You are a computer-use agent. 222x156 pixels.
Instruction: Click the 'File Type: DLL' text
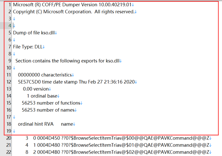(28, 47)
